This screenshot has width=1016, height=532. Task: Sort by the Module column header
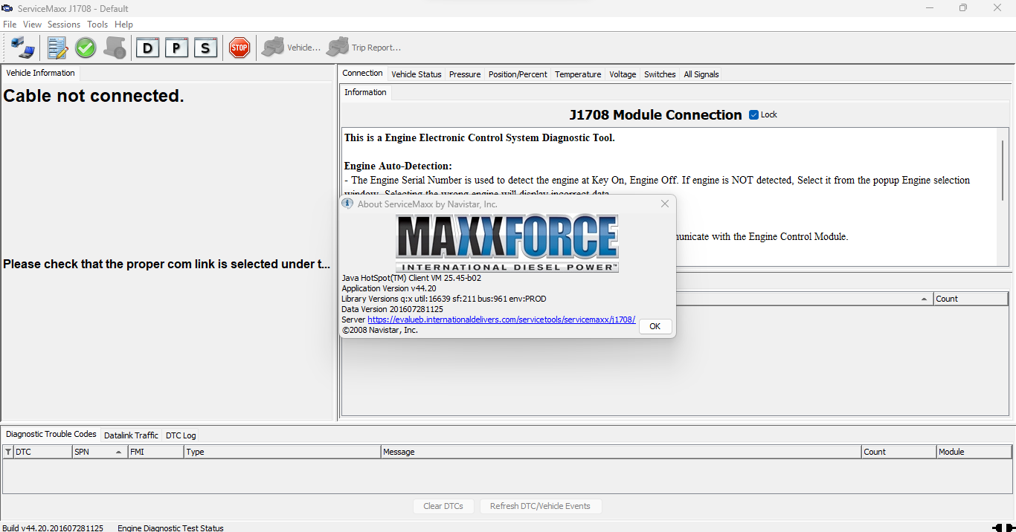[974, 452]
